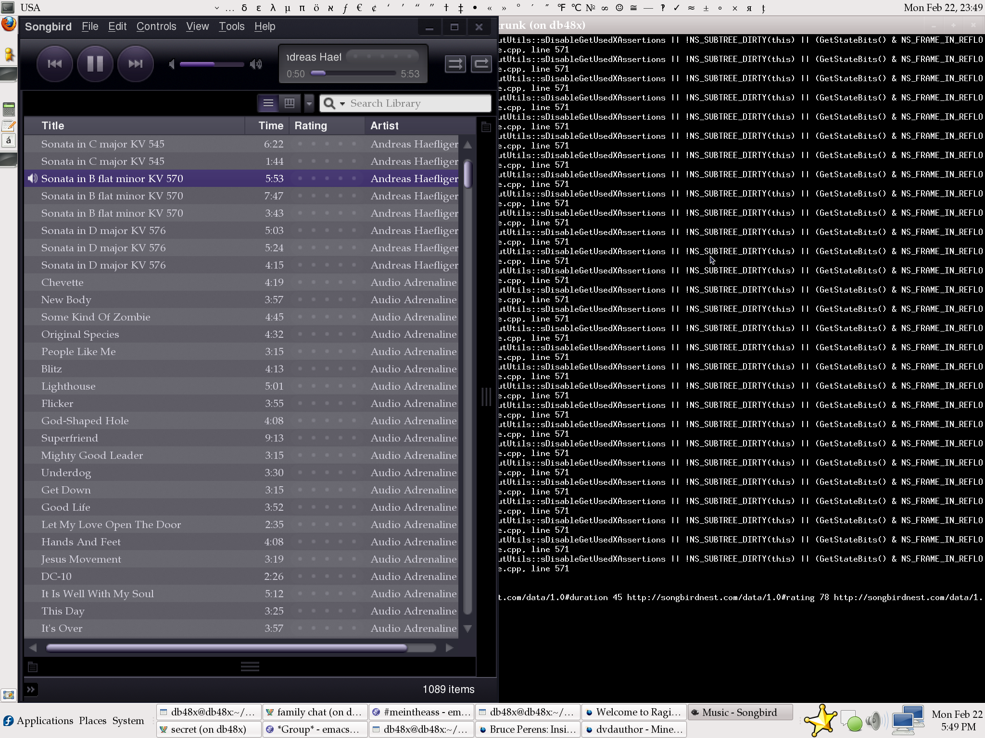985x738 pixels.
Task: Seek within the track progress bar
Action: pyautogui.click(x=354, y=74)
